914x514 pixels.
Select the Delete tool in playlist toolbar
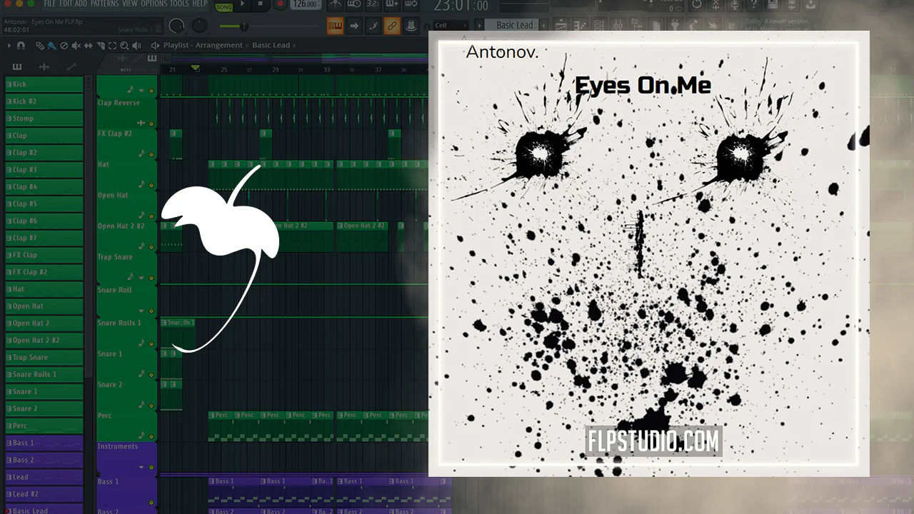64,45
